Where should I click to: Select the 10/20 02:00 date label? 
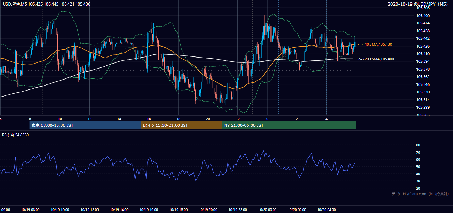click(297, 210)
